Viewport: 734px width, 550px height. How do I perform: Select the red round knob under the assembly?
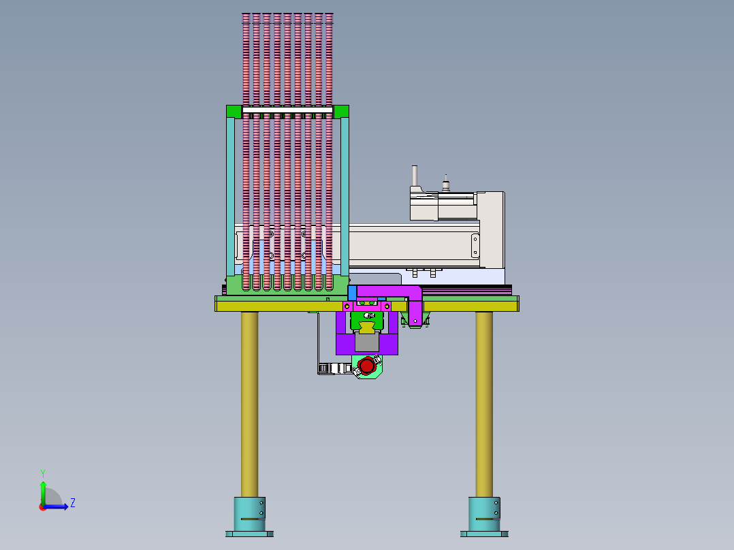(x=366, y=366)
